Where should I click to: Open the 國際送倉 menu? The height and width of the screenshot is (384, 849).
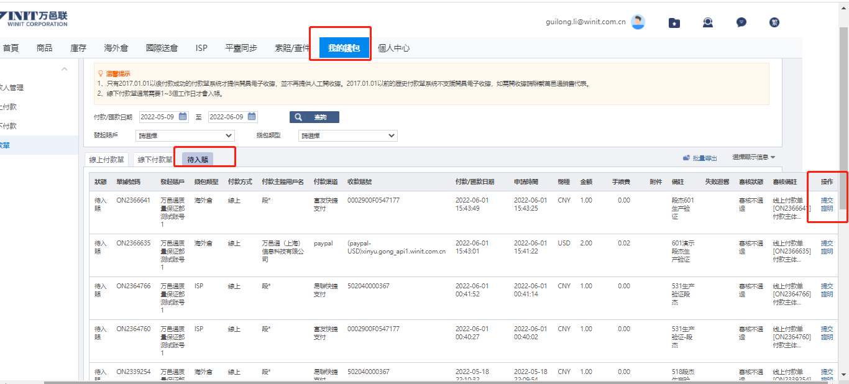click(x=162, y=48)
